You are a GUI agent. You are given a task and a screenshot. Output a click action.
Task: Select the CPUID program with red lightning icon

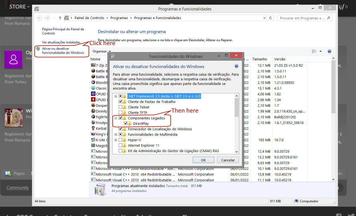(x=93, y=100)
